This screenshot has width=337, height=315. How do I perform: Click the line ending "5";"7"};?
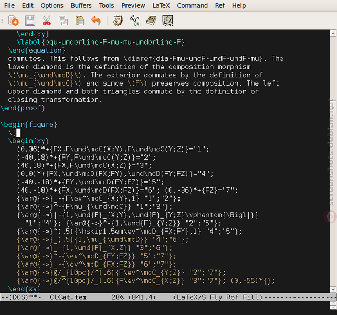(x=97, y=256)
